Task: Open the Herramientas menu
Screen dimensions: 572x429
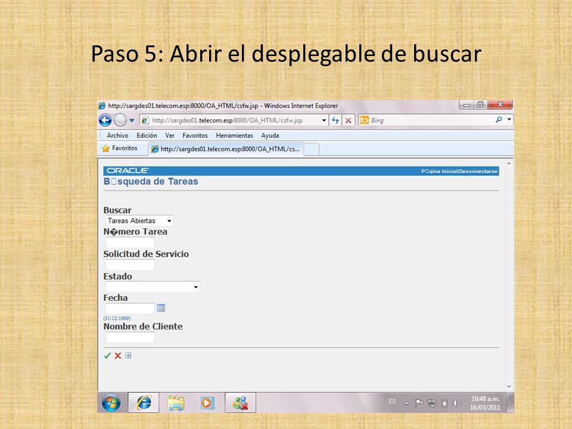Action: coord(234,135)
